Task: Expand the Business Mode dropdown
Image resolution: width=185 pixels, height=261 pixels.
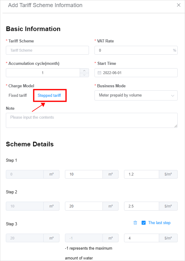Action: 136,95
